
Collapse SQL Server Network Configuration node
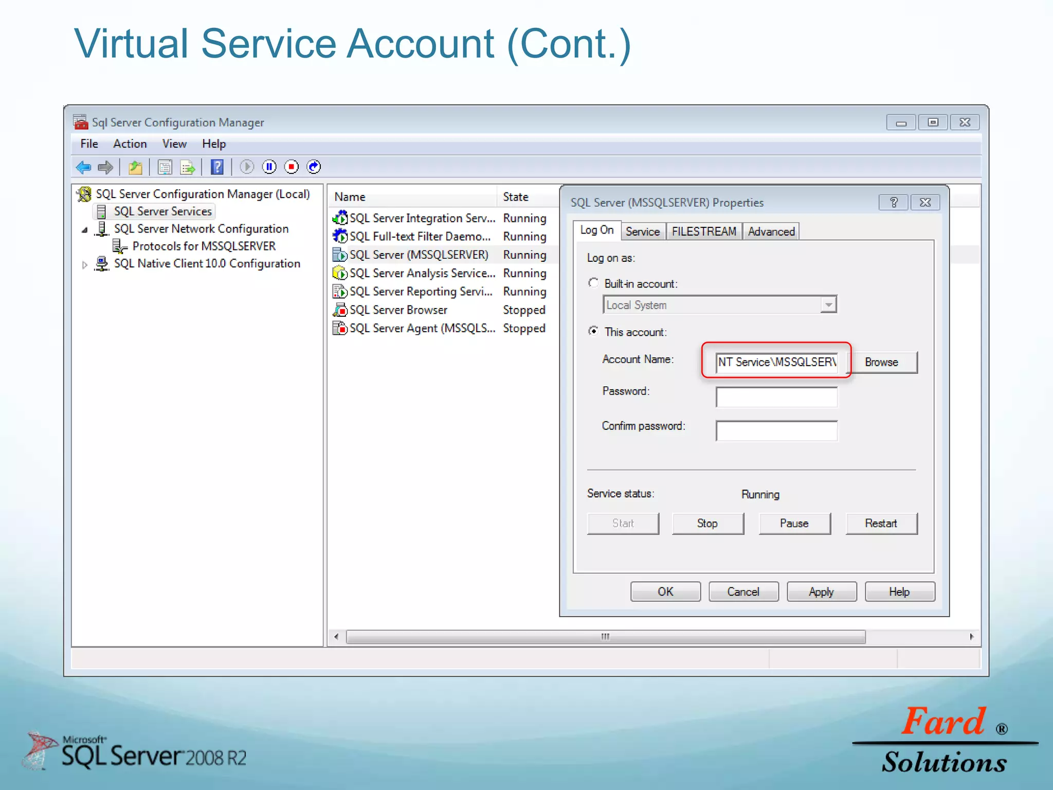[x=85, y=230]
